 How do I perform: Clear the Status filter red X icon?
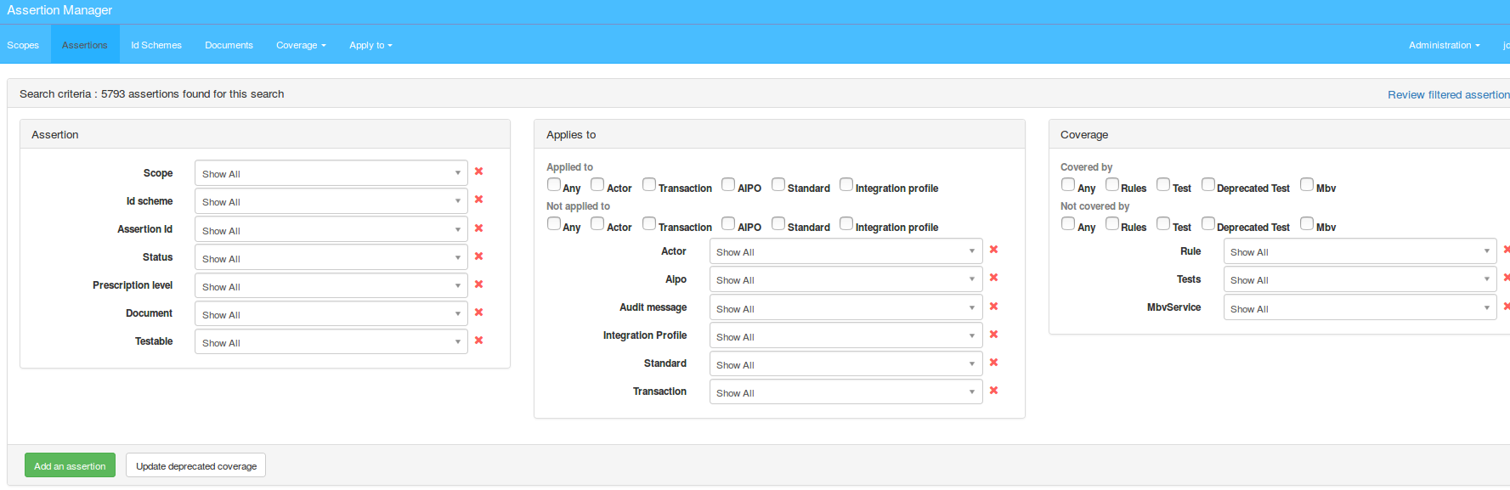pos(478,256)
